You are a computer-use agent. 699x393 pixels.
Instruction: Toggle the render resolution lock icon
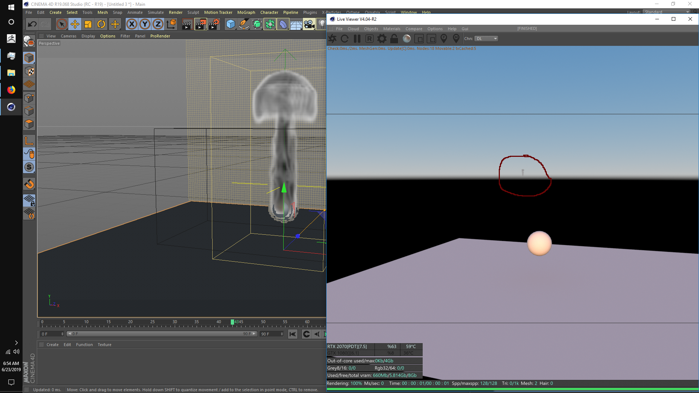pos(394,39)
